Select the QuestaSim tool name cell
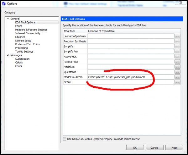188x155 pixels. tap(75, 72)
